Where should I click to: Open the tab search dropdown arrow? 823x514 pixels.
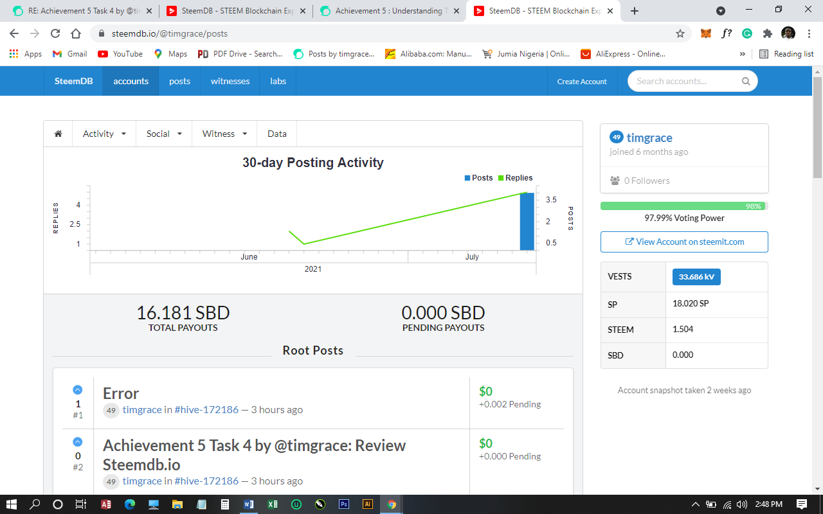[x=721, y=11]
